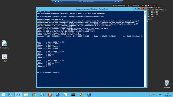Click the 'Администратор: Windows PowerShell' title text
Image resolution: width=173 pixels, height=97 pixels.
pyautogui.click(x=92, y=9)
